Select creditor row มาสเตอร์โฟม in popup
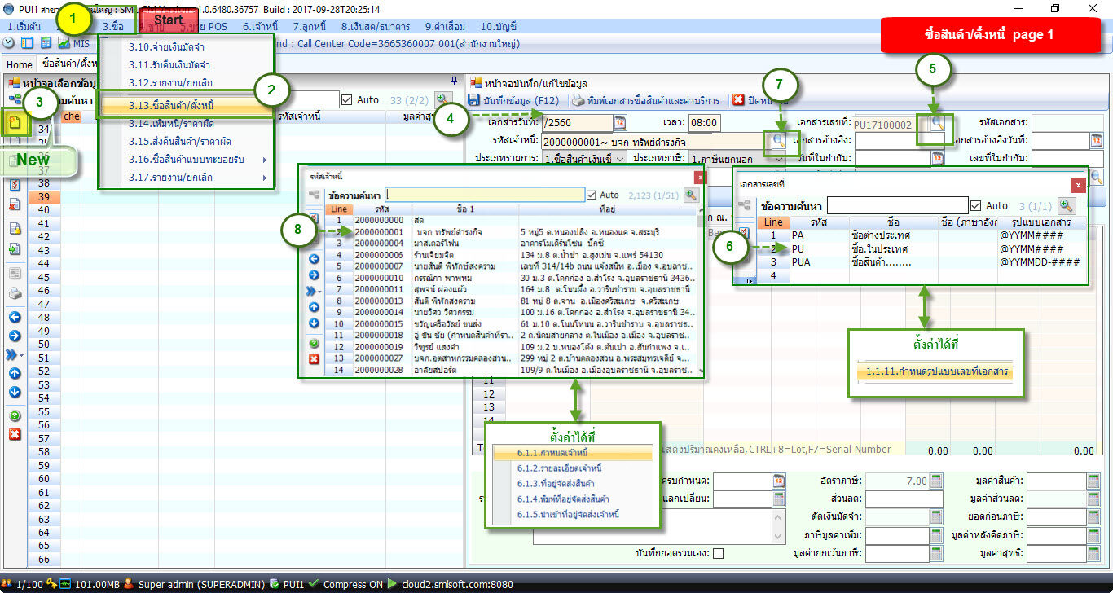The height and width of the screenshot is (593, 1113). pos(512,243)
